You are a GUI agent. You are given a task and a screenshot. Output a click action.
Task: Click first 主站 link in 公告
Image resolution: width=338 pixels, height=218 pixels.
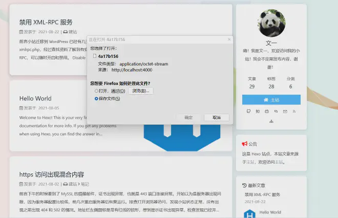click(x=250, y=162)
